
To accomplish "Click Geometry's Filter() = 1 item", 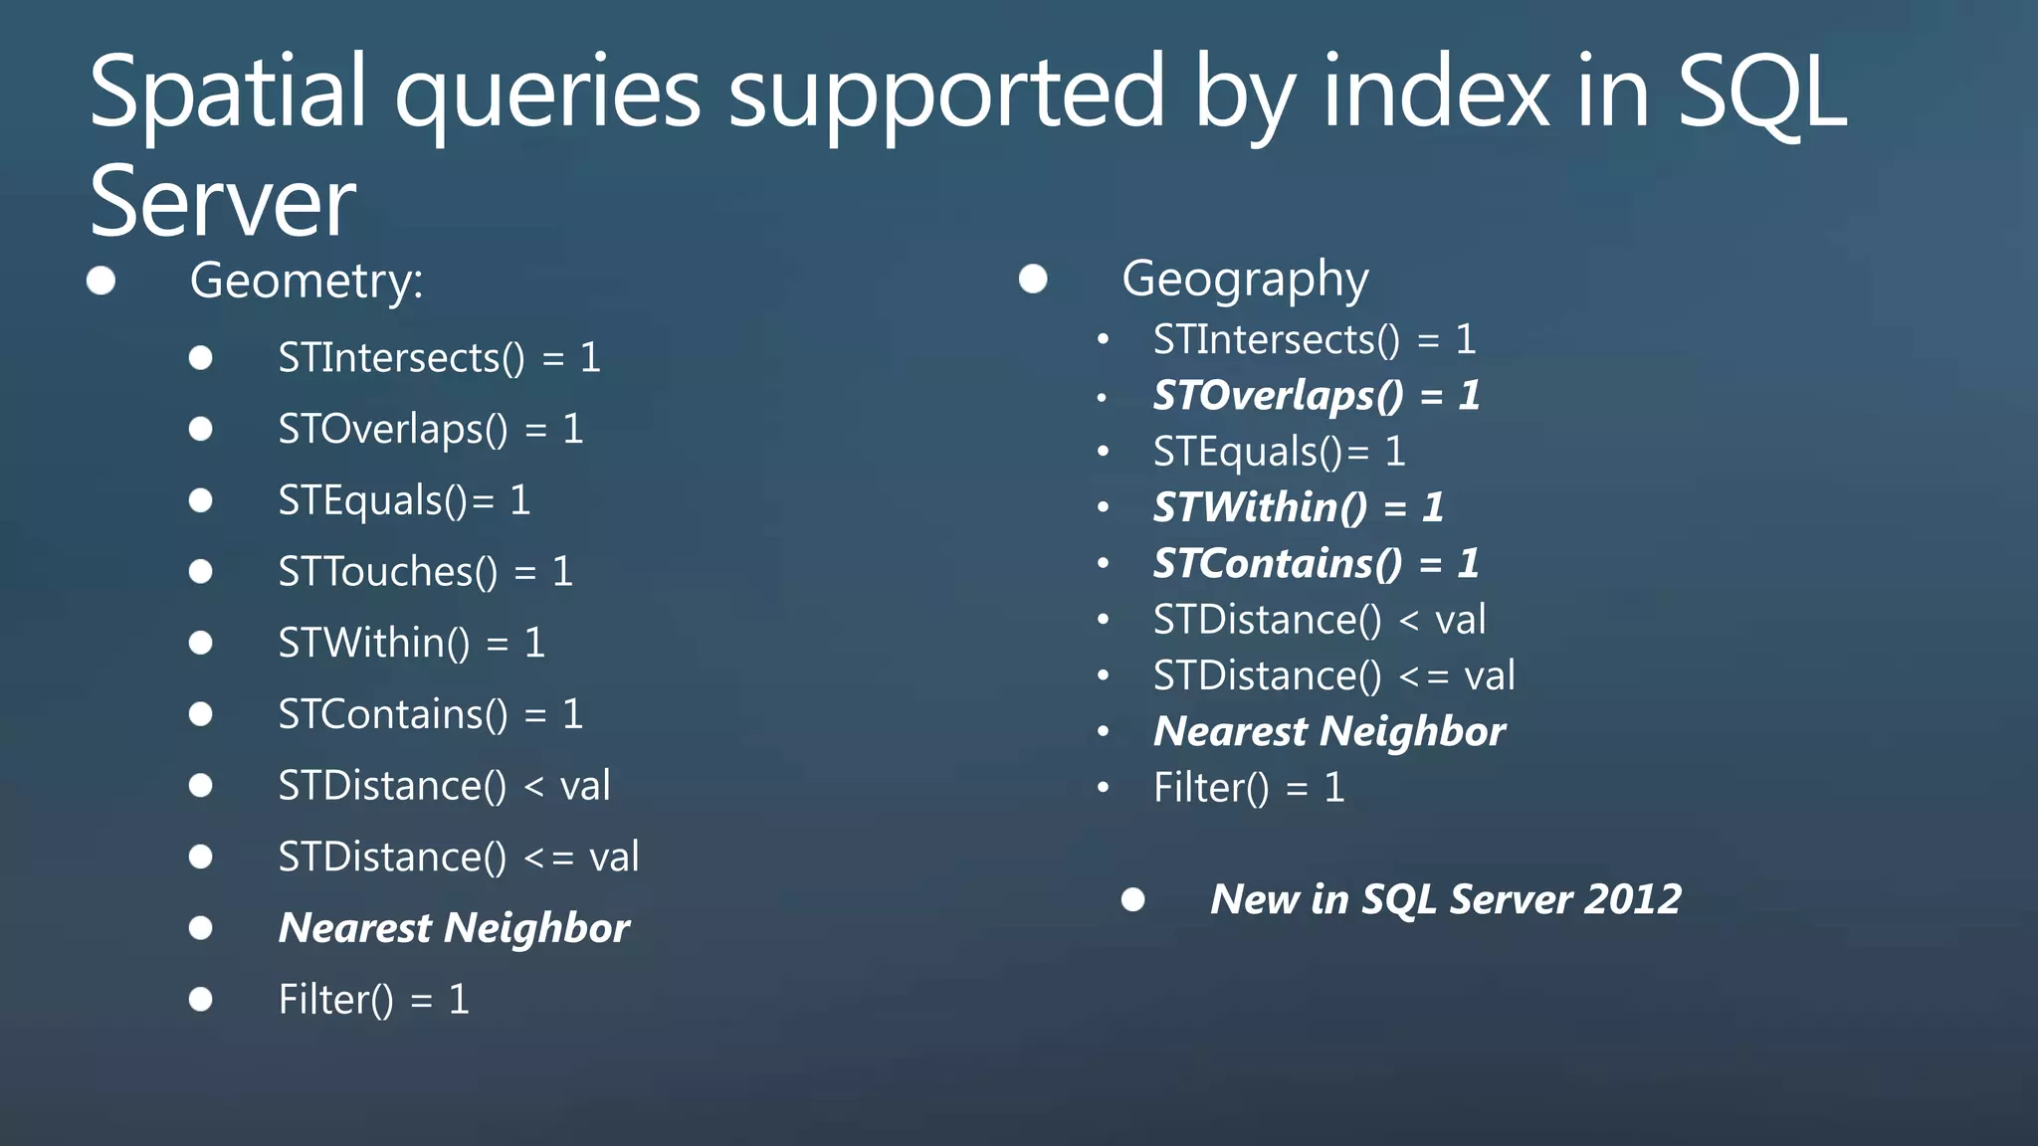I will (x=373, y=1000).
